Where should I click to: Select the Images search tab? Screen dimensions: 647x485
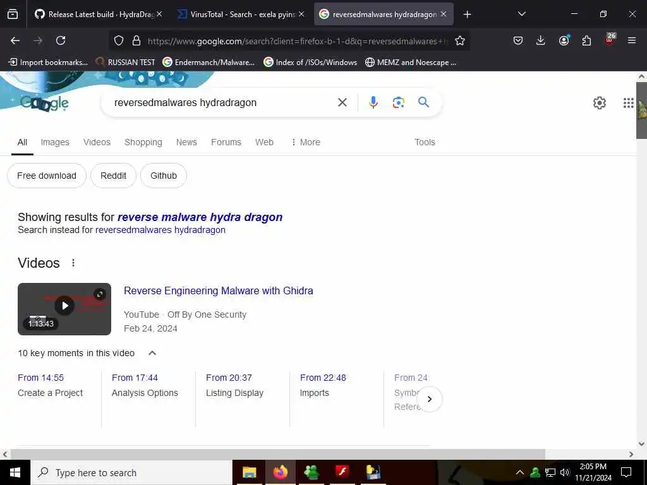[x=55, y=142]
